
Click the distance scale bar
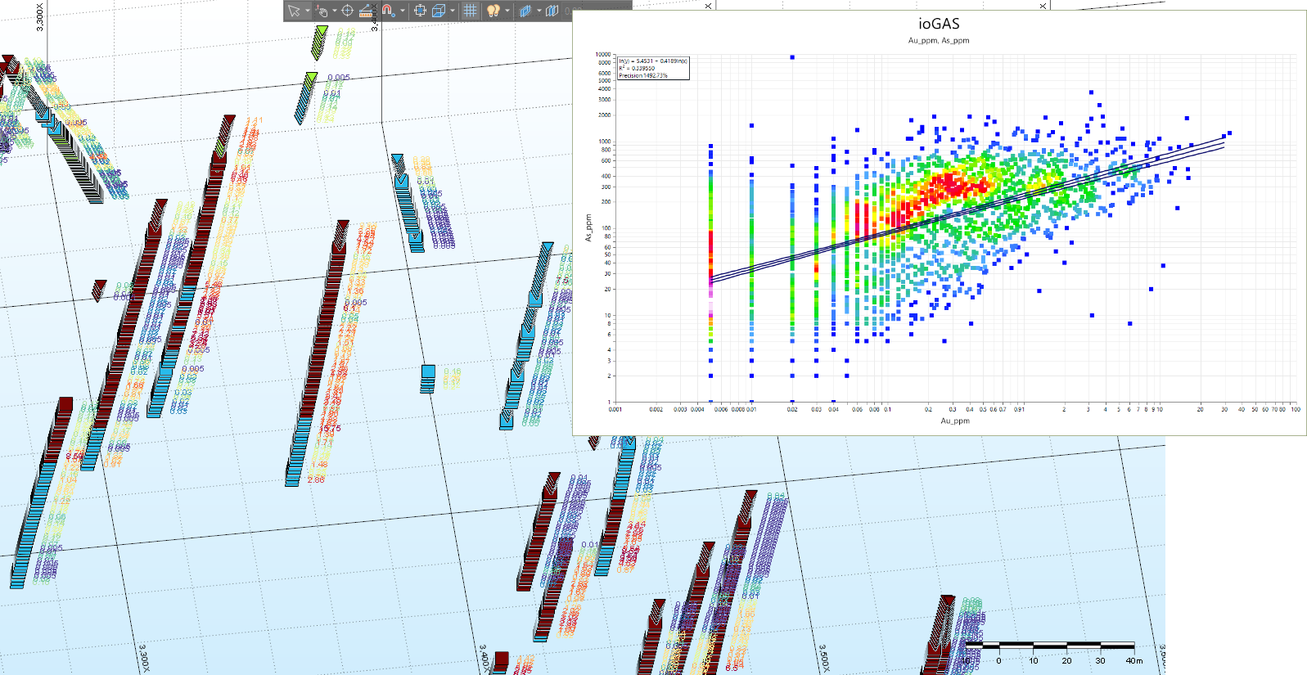[x=1050, y=646]
